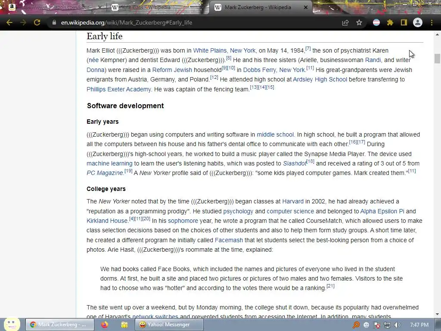441x331 pixels.
Task: Open the striped flag extension icon
Action: 376,22
